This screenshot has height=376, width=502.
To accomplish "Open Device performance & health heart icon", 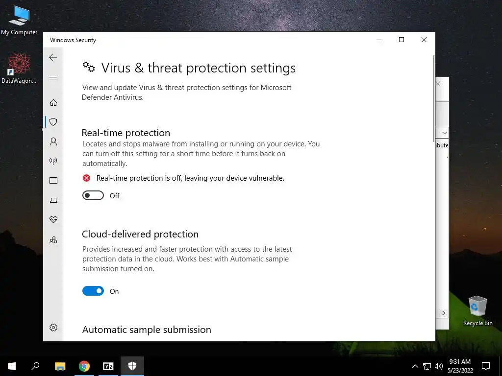I will pos(53,220).
